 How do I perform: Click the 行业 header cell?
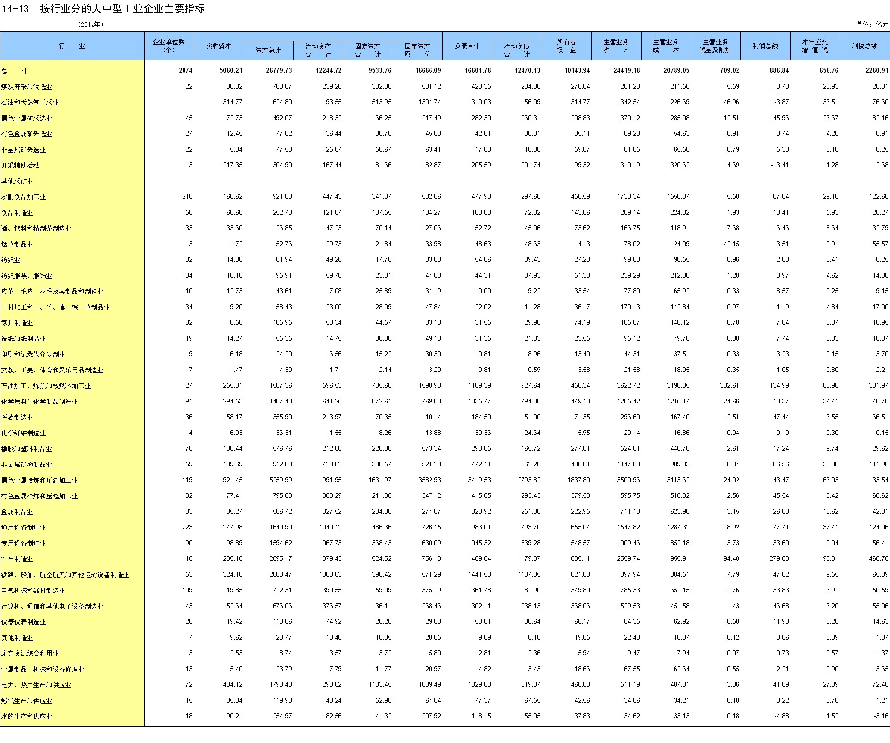pyautogui.click(x=72, y=46)
